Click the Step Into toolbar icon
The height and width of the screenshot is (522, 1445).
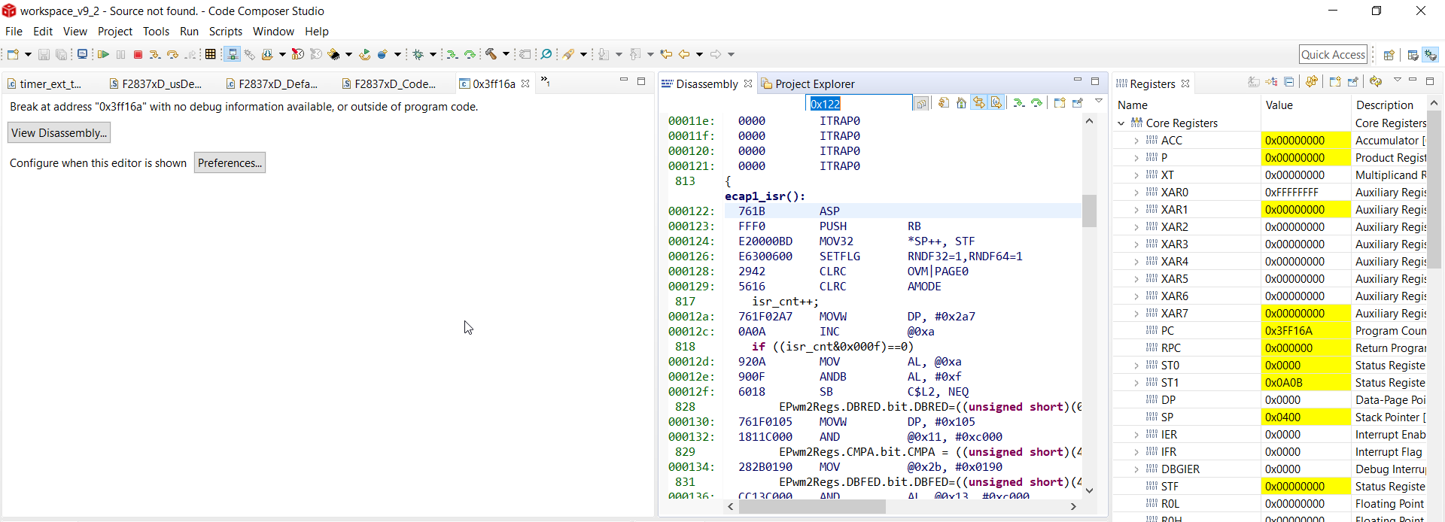click(154, 54)
